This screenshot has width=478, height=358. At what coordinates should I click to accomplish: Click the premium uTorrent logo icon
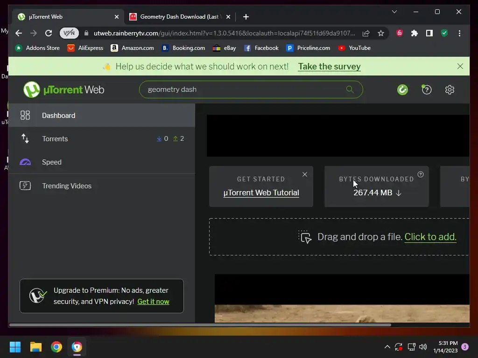tap(38, 296)
